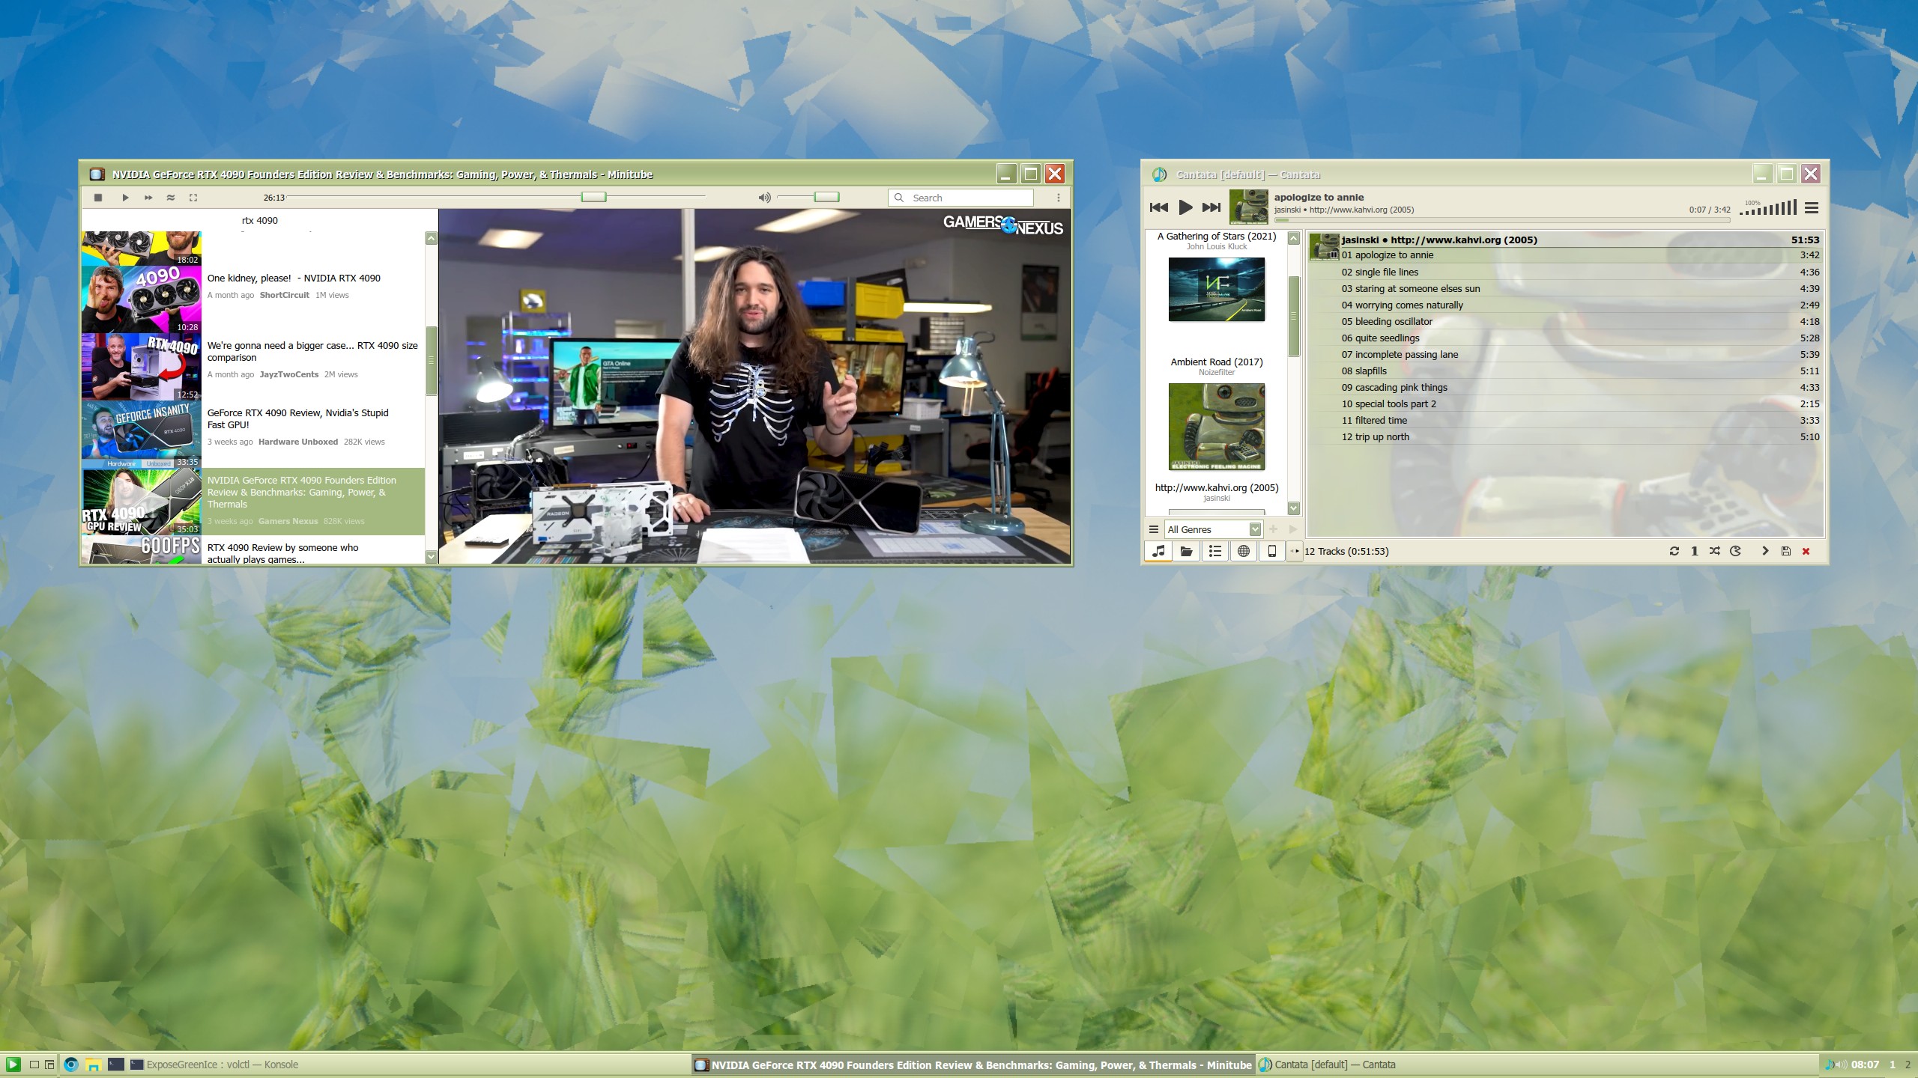
Task: Switch to Cantata Devices tab
Action: (x=1272, y=551)
